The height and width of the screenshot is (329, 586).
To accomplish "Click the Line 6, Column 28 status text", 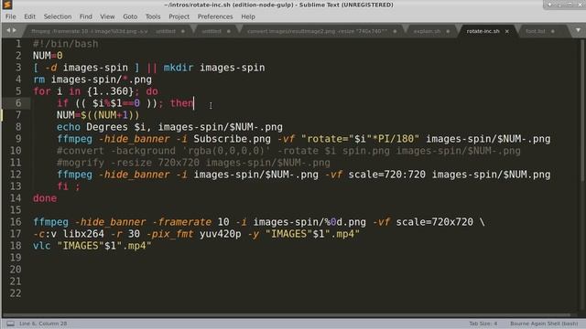I will click(43, 324).
